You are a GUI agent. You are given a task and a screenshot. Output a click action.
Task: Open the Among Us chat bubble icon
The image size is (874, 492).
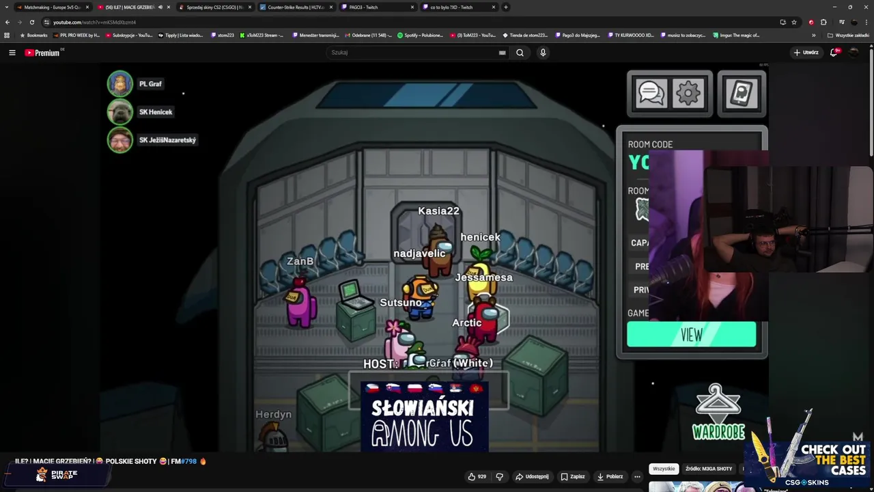coord(651,94)
